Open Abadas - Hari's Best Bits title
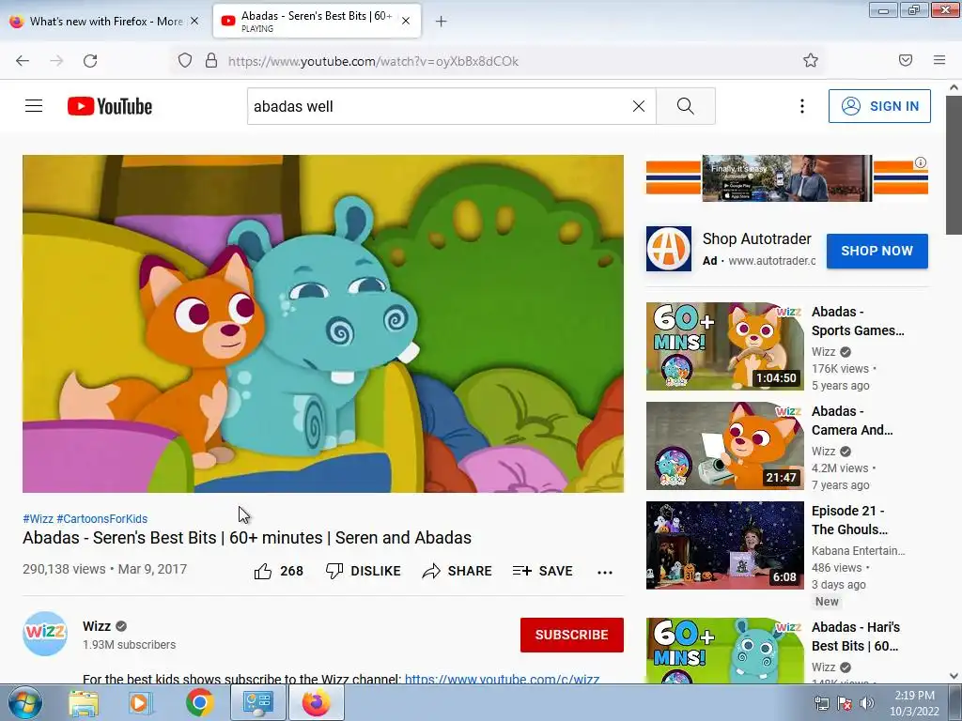The image size is (962, 721). (856, 637)
